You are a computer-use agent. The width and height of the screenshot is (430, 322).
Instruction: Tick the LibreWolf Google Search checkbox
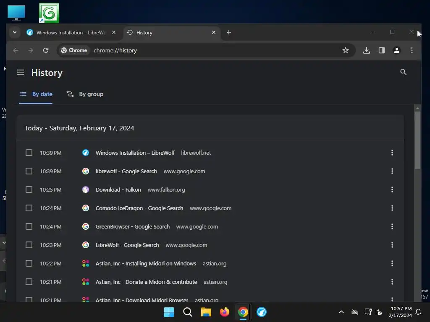[29, 245]
